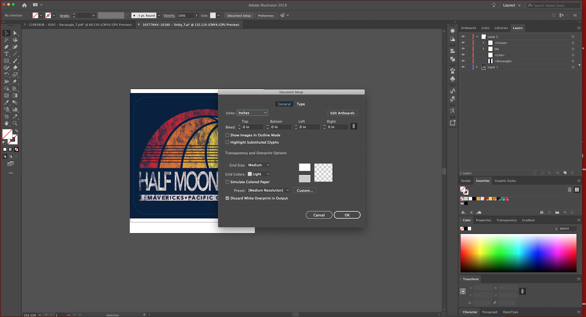The width and height of the screenshot is (586, 317).
Task: Switch swatches to thumbnail view
Action: tap(577, 189)
